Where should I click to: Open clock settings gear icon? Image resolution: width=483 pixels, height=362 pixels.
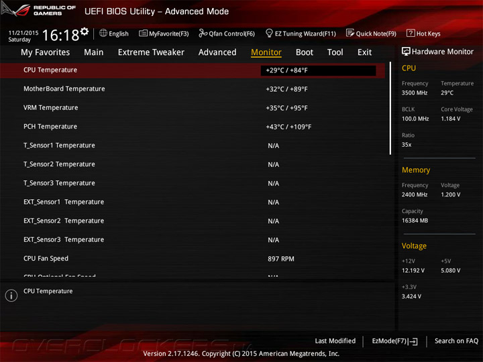point(85,31)
